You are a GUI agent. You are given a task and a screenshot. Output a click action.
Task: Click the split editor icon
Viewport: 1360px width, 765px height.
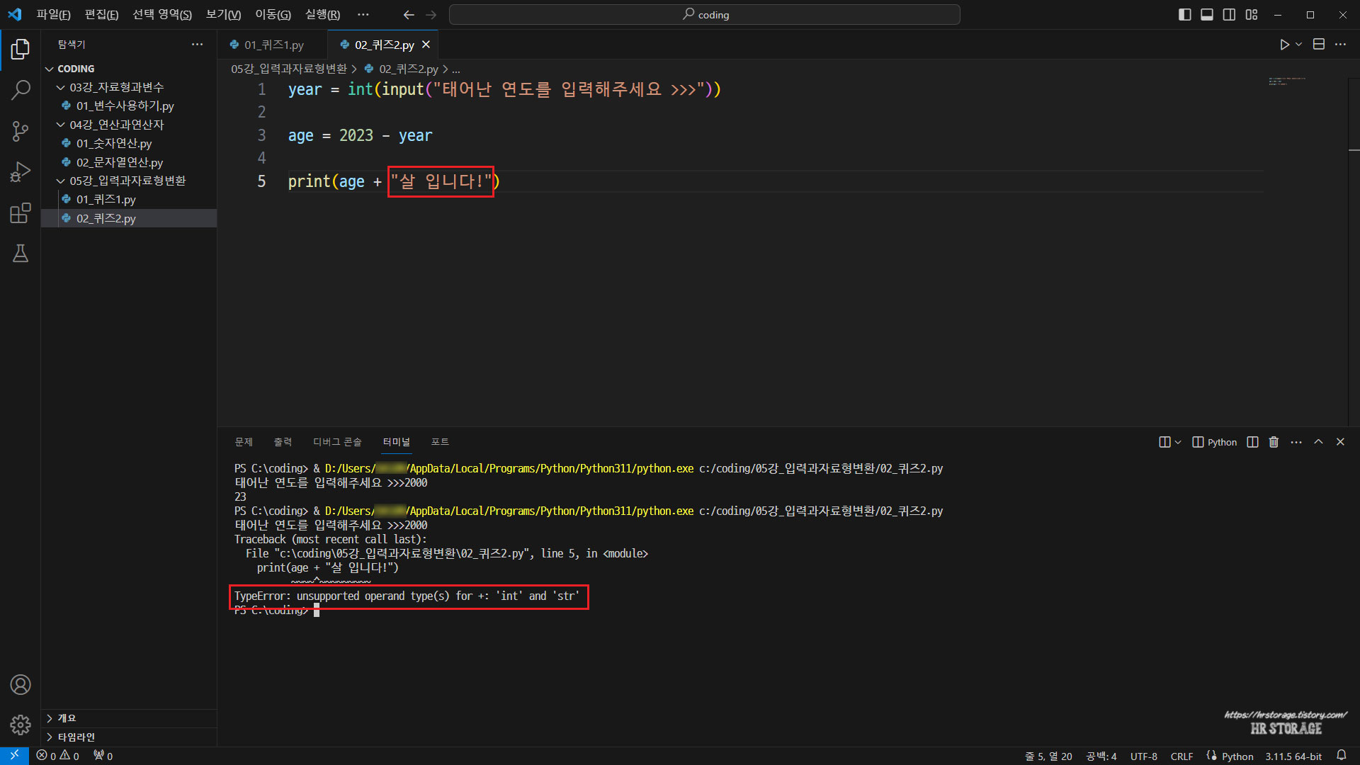tap(1318, 45)
